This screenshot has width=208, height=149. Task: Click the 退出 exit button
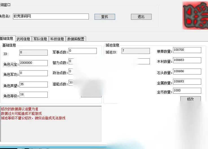pos(141,17)
